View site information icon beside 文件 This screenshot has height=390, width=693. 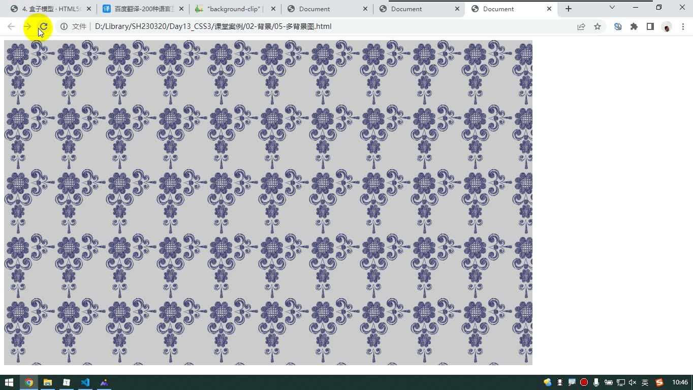(64, 26)
